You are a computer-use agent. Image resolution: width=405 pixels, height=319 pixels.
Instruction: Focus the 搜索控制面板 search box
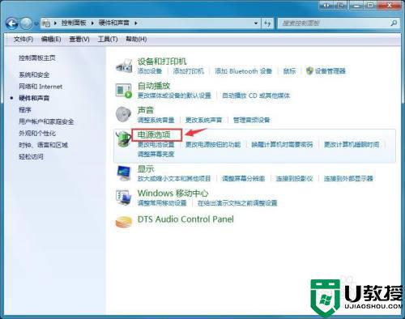click(x=335, y=23)
